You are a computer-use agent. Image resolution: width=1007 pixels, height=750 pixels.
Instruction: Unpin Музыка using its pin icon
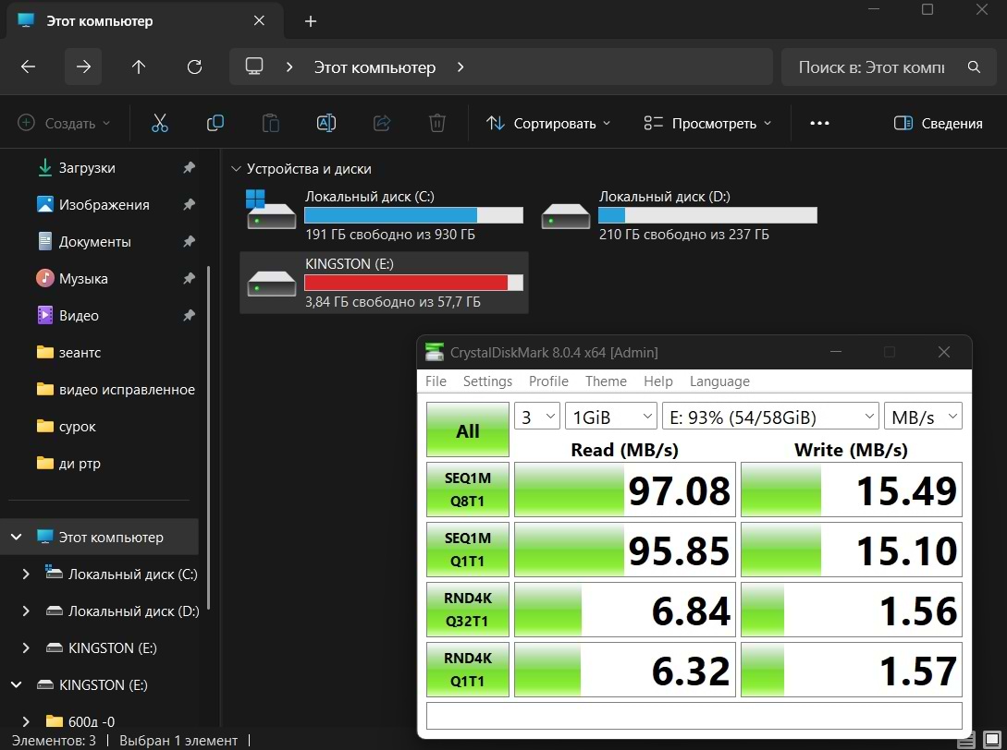tap(189, 278)
